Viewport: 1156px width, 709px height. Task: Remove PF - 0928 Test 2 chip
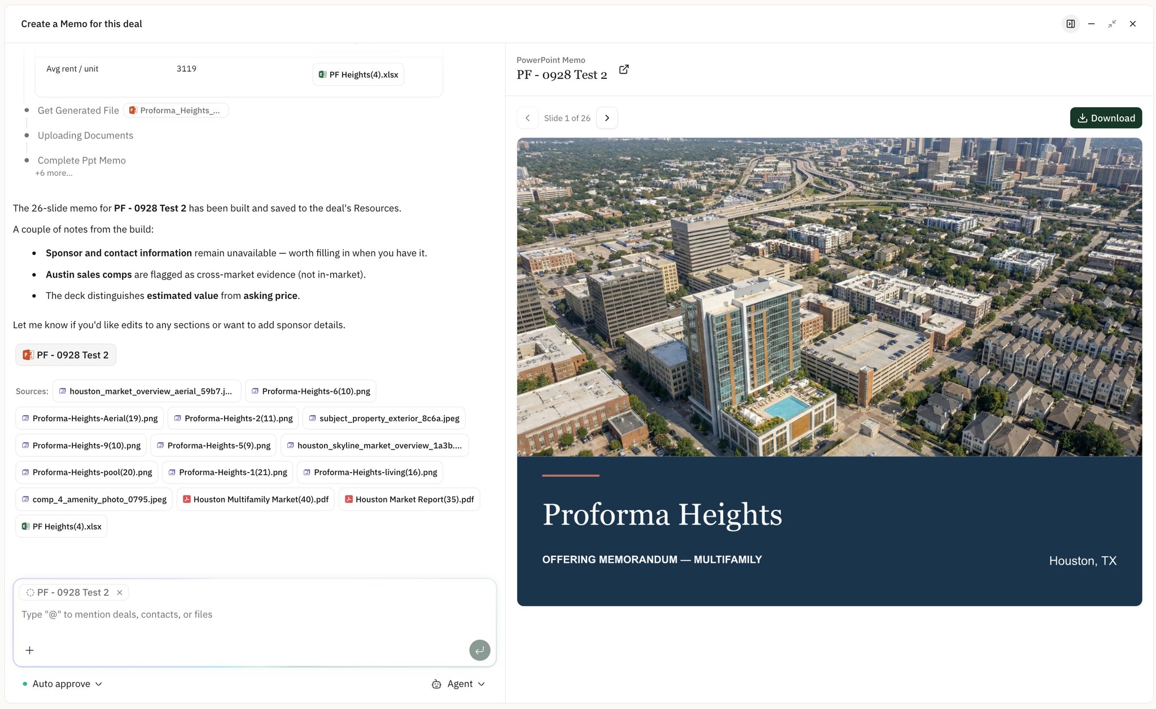[x=120, y=592]
